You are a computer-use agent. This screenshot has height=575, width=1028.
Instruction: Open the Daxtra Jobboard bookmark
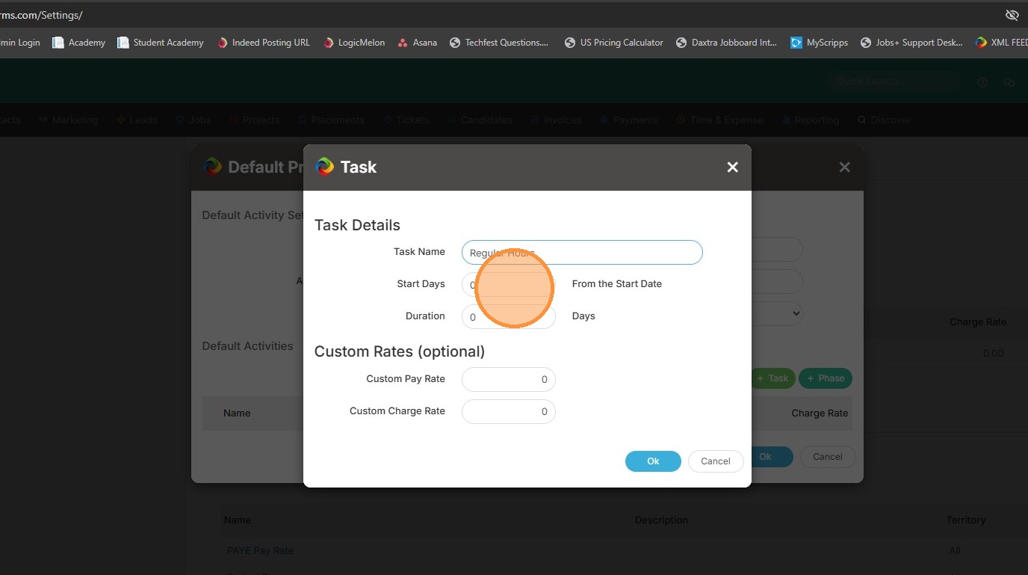727,43
